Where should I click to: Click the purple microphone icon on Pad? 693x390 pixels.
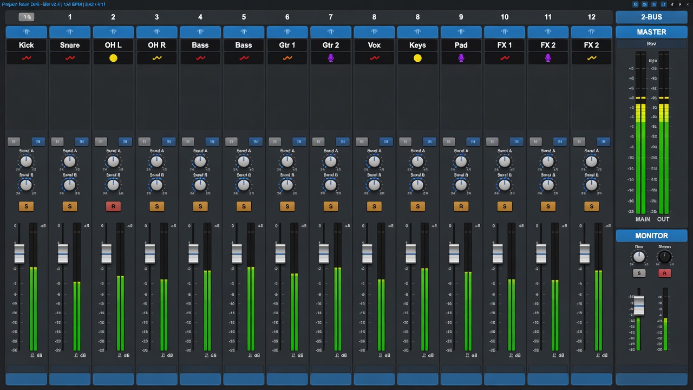point(461,58)
